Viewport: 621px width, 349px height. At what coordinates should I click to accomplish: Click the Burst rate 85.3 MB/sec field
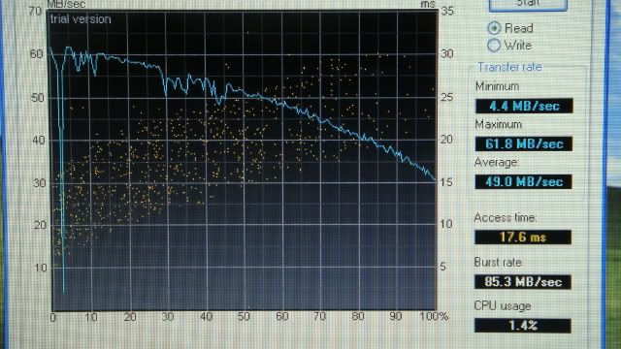pyautogui.click(x=523, y=282)
